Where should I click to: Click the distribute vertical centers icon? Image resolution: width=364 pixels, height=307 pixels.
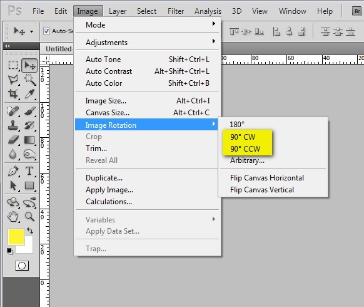click(x=338, y=31)
